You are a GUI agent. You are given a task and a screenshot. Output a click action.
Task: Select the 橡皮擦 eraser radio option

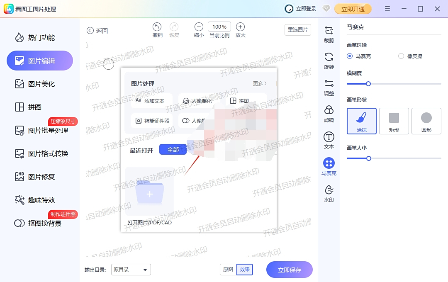401,56
